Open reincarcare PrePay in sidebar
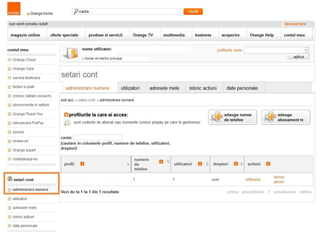Screen dimensions: 326x232 coord(28,123)
